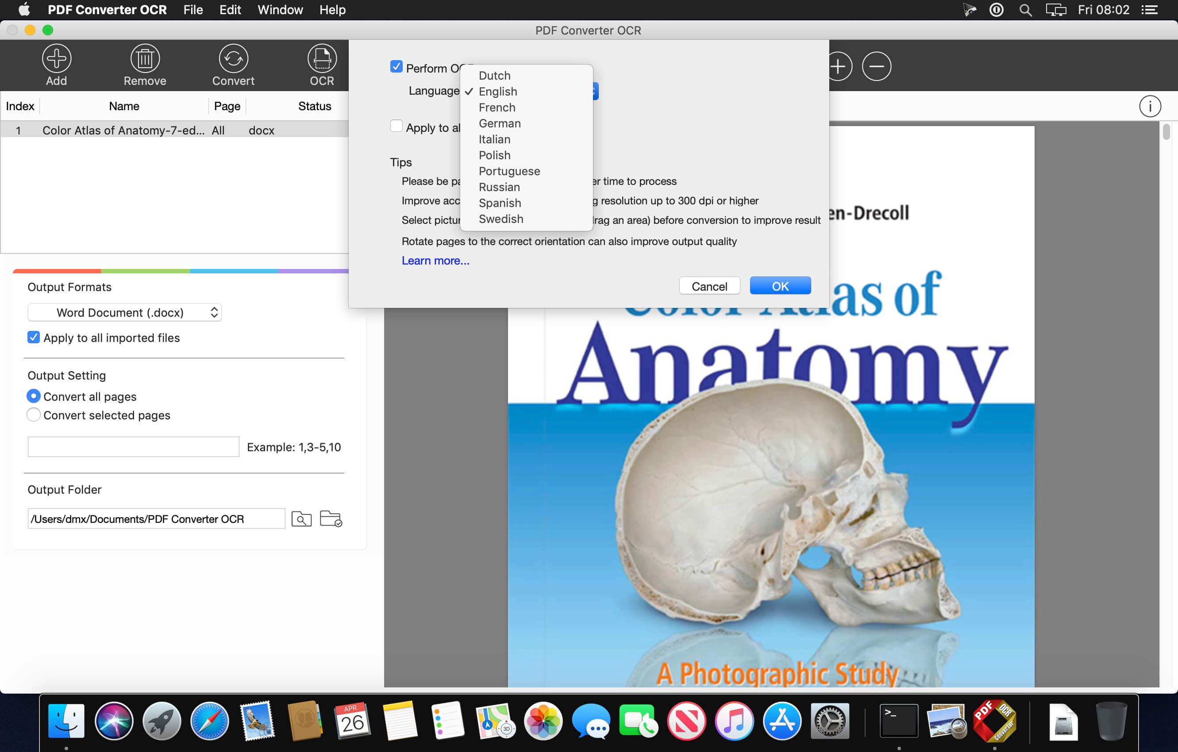Select the Add tool to import files
Screen dimensions: 1178x752
(56, 65)
